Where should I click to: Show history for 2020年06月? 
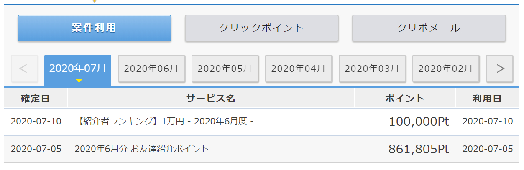(151, 69)
